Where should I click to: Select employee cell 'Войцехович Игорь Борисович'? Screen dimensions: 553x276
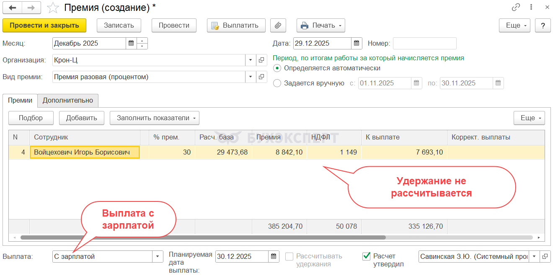pyautogui.click(x=85, y=152)
